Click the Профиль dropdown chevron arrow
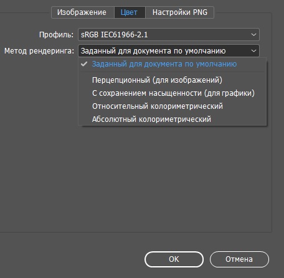Screen dimensions: 284x278 (x=253, y=35)
